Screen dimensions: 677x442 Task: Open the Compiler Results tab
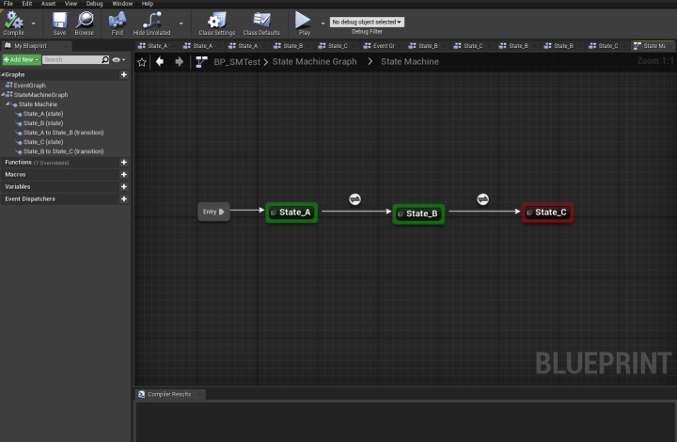(169, 394)
